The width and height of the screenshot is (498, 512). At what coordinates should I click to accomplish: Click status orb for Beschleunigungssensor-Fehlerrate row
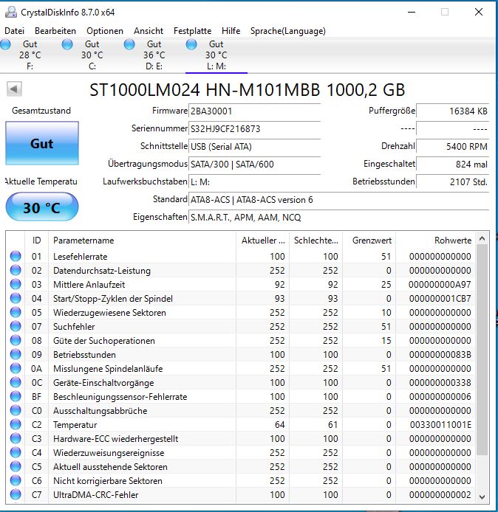[16, 397]
